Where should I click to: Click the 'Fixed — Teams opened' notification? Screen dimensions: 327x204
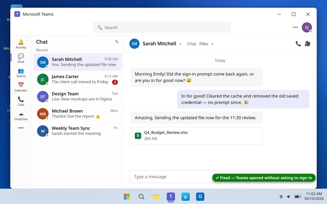[264, 178]
